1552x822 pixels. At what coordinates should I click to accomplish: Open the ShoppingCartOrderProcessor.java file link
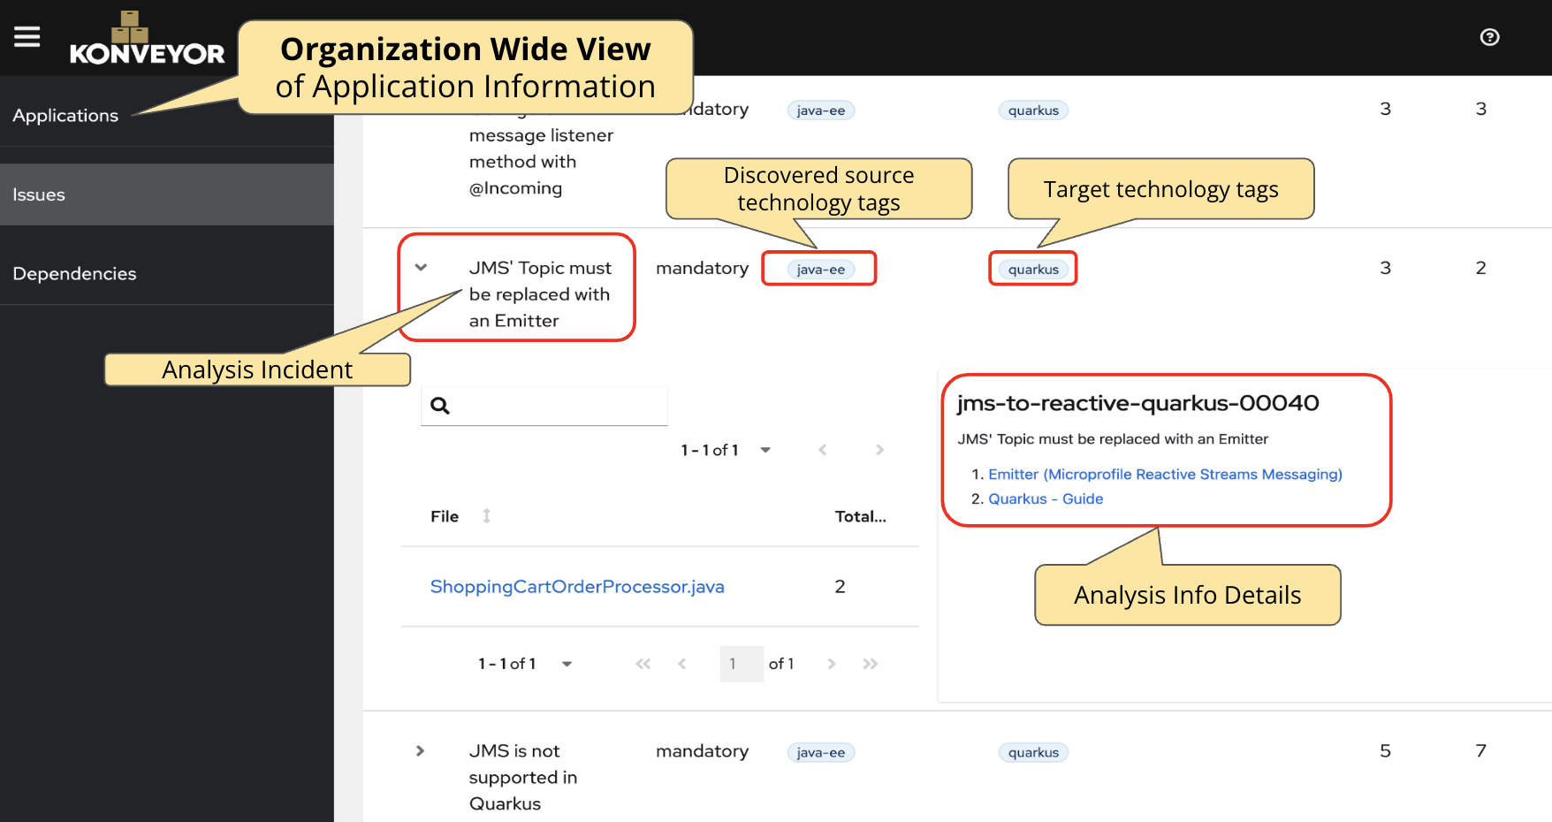coord(576,587)
